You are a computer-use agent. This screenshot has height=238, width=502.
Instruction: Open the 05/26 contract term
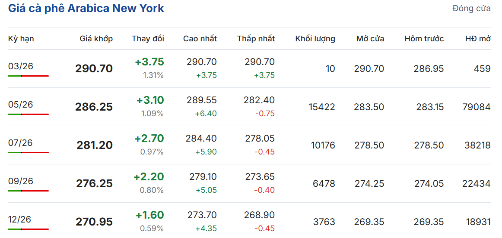(21, 105)
